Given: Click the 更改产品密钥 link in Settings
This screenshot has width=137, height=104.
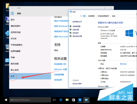Looking at the screenshot, I should pos(61,21).
